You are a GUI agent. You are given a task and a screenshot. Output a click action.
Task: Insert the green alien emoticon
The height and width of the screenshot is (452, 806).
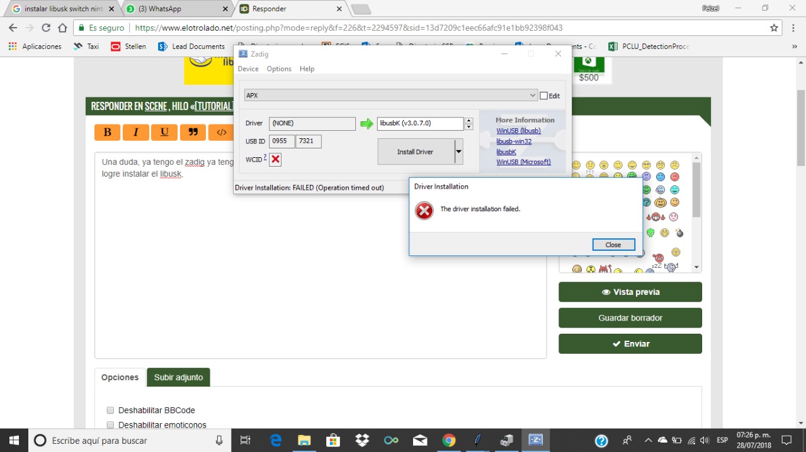click(x=650, y=233)
